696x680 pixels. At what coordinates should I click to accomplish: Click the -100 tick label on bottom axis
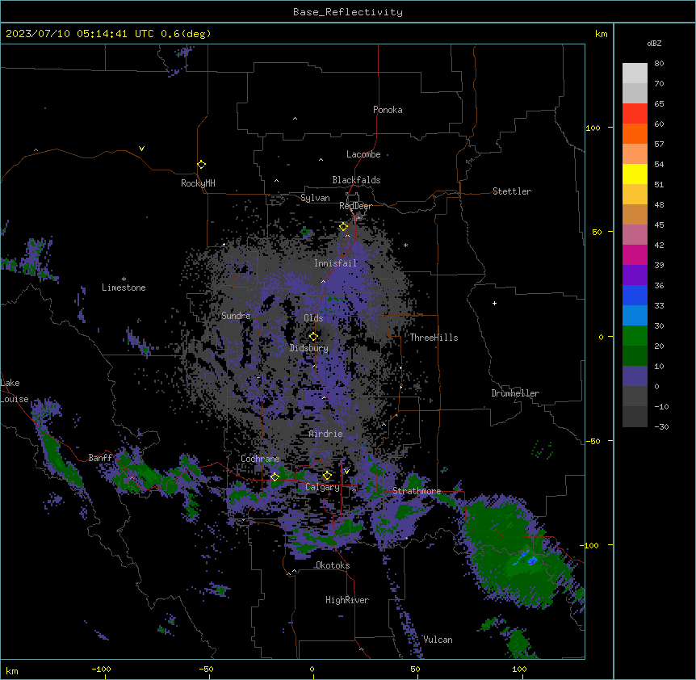[101, 669]
